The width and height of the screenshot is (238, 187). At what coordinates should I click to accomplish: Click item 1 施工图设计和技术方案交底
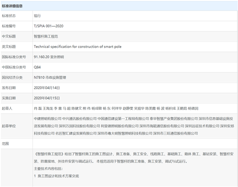tap(56, 176)
